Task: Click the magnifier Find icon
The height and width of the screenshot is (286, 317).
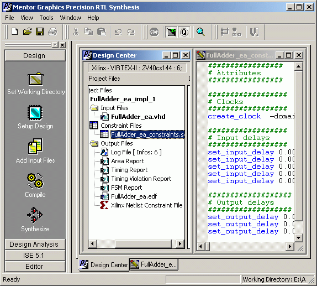Action: coord(200,32)
